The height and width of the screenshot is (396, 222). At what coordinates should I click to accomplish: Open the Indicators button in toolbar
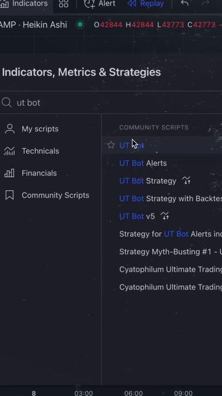25,4
